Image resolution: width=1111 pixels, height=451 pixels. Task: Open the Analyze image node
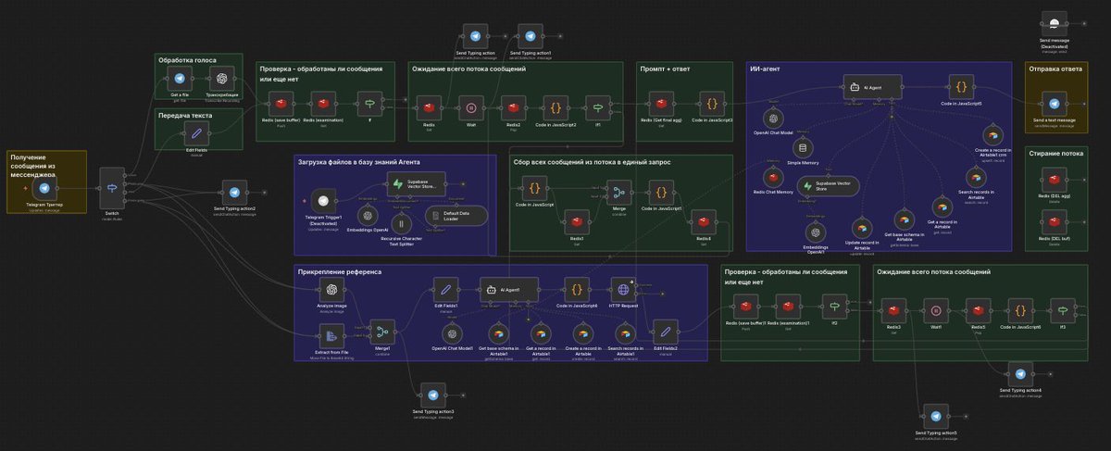click(x=331, y=292)
